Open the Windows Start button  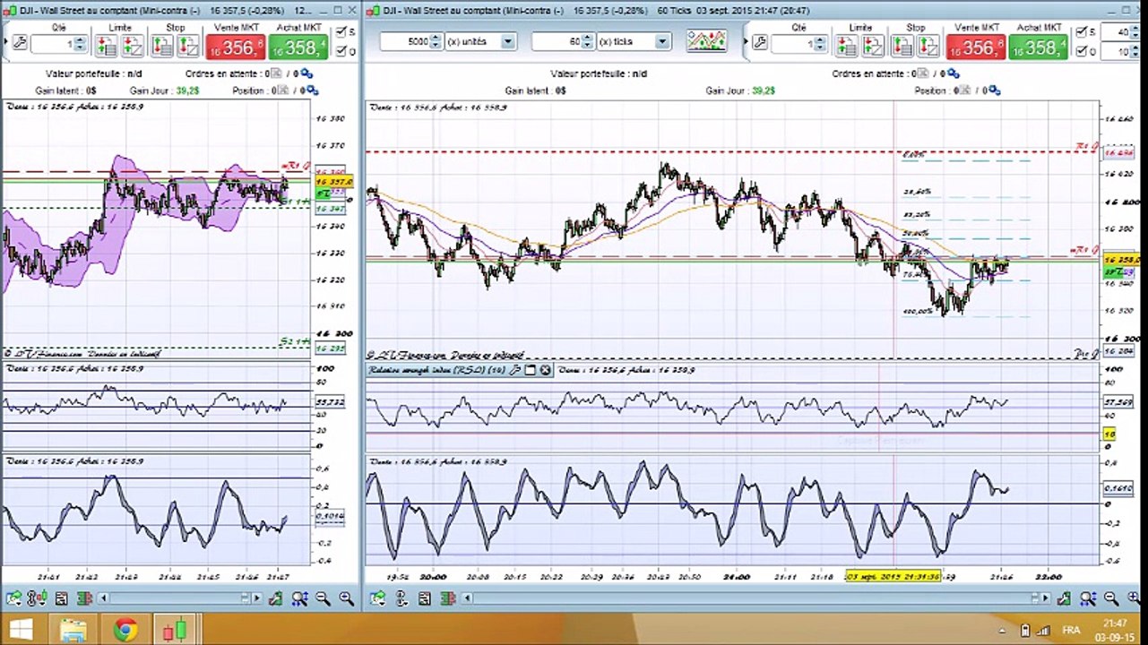tap(21, 630)
